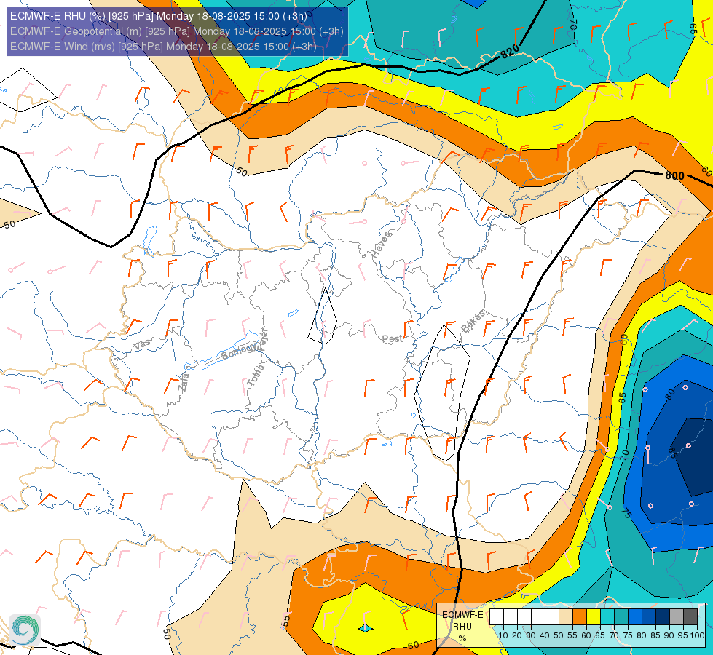Click the legend tick label 100

coord(697,635)
